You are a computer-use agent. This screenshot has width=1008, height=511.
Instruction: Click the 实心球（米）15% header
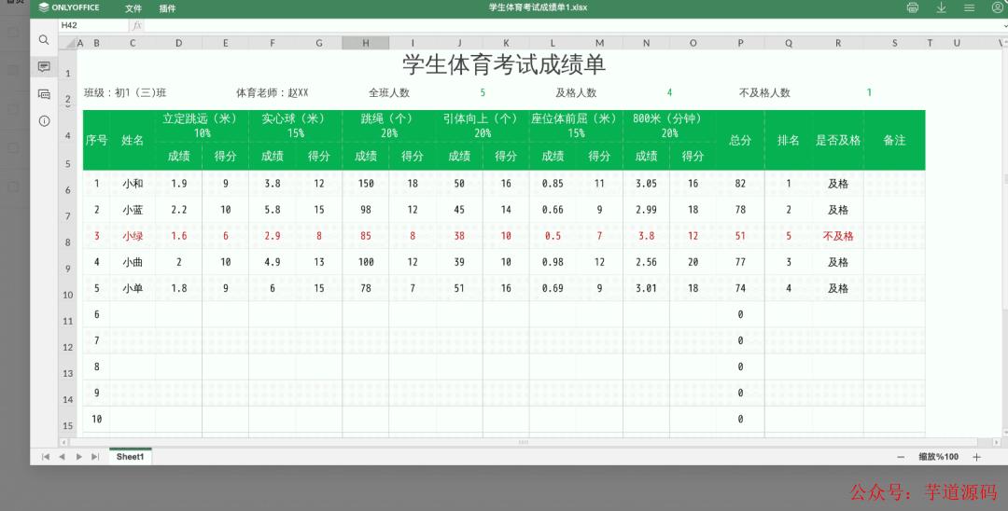coord(296,126)
